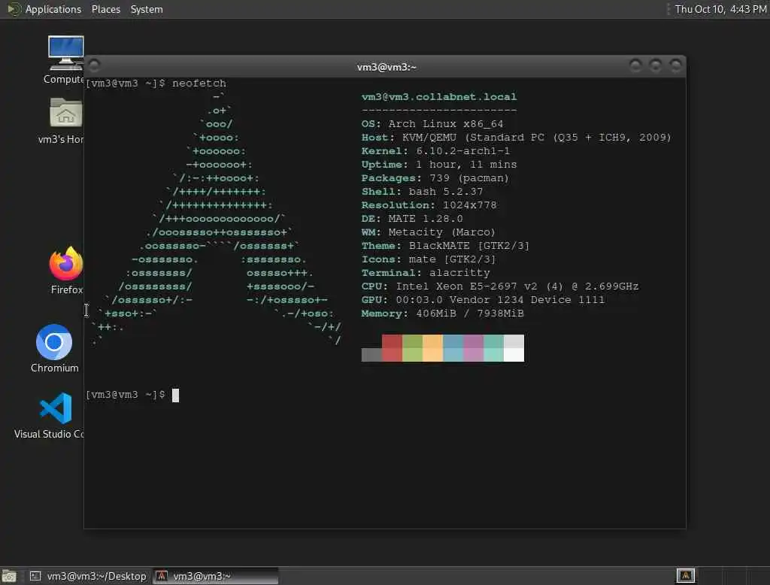
Task: Click the workspace switcher thumbnail in bottom panel
Action: (686, 575)
